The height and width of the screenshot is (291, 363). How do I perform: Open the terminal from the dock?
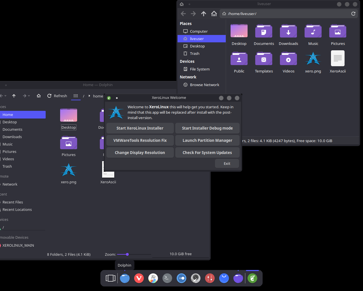(x=167, y=278)
